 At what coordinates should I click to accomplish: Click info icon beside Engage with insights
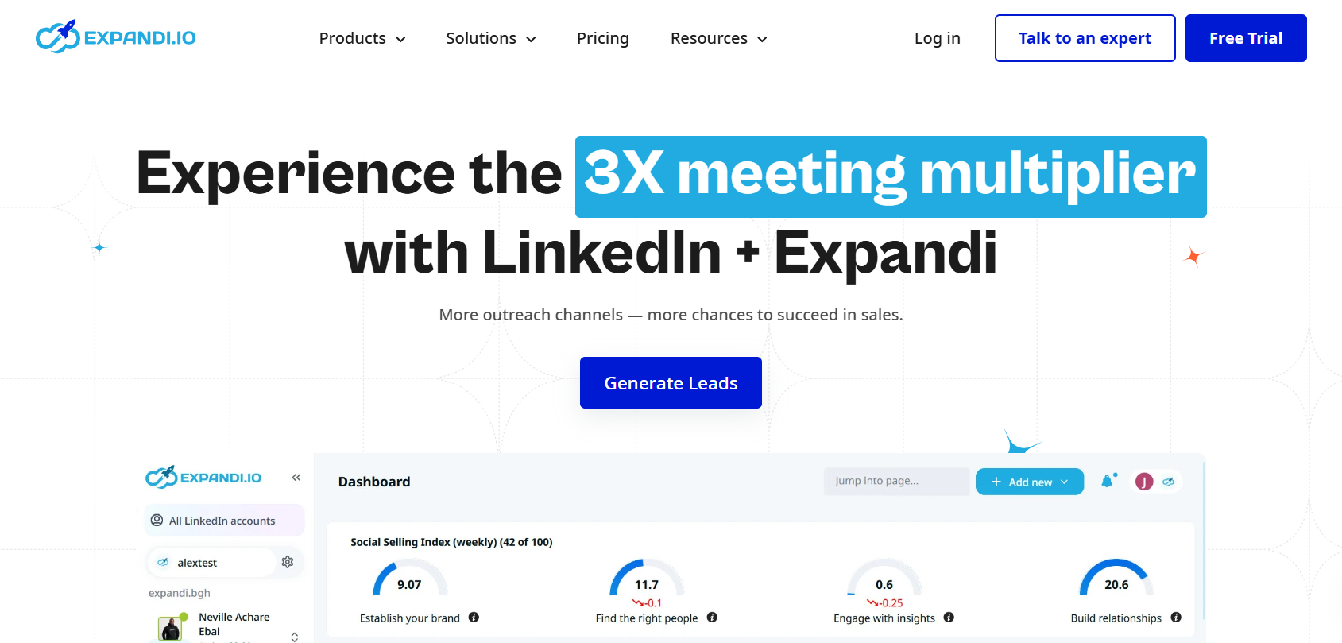[x=949, y=618]
